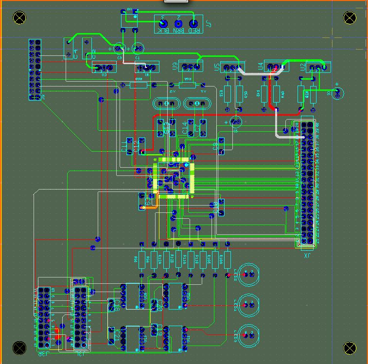Click the central QFP microcontroller footprint
This screenshot has width=368, height=364.
(x=174, y=178)
